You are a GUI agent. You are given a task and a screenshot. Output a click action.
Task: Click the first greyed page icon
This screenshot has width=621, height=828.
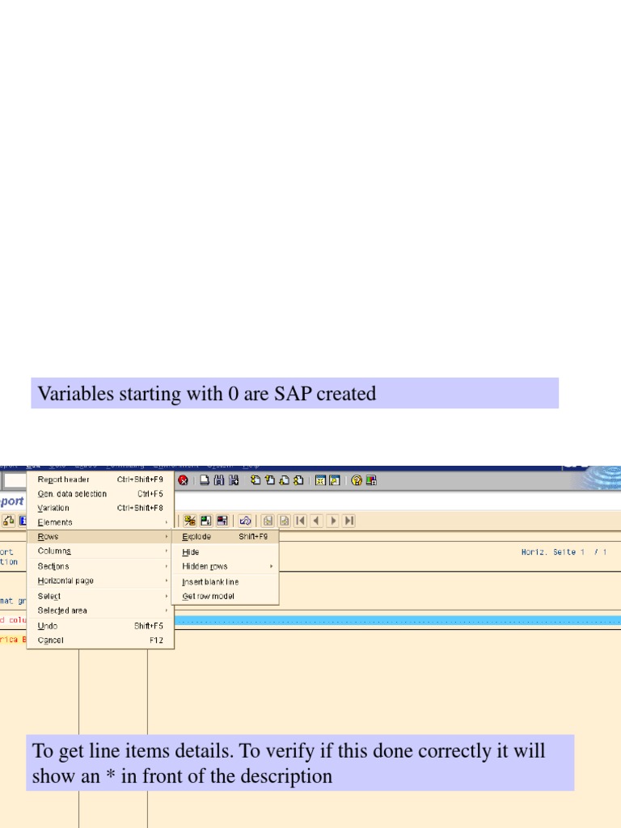(268, 521)
